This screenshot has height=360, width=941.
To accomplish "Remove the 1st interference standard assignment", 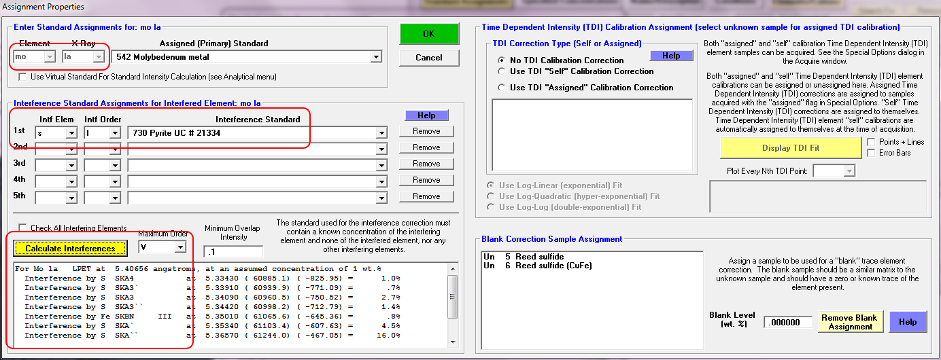I will pyautogui.click(x=426, y=131).
